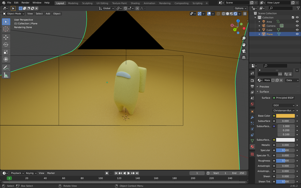Open the Object properties tab
301x188 pixels.
coord(252,112)
